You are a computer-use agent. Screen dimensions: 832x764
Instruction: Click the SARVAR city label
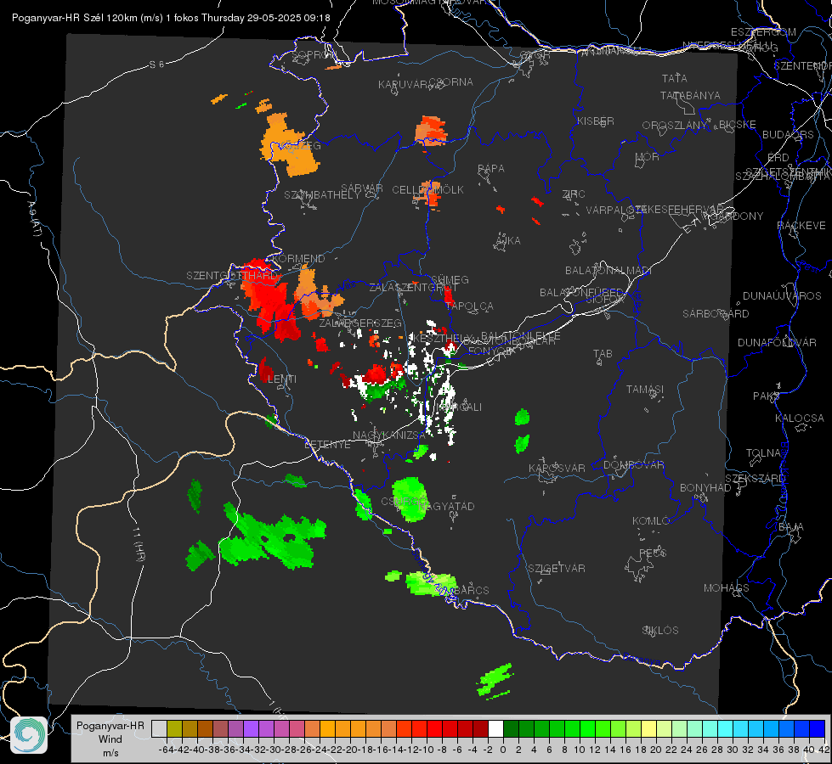pos(362,188)
